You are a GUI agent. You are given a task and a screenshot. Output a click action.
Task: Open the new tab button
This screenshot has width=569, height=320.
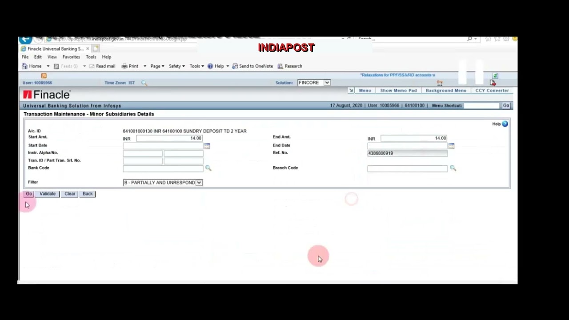pos(96,48)
